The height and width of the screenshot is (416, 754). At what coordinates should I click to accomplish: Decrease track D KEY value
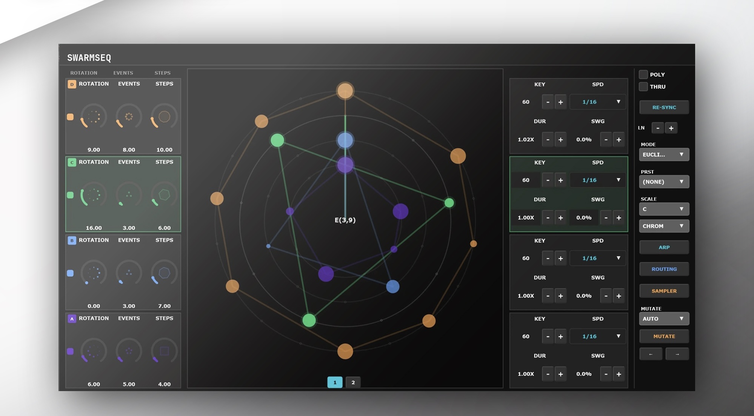click(x=548, y=102)
